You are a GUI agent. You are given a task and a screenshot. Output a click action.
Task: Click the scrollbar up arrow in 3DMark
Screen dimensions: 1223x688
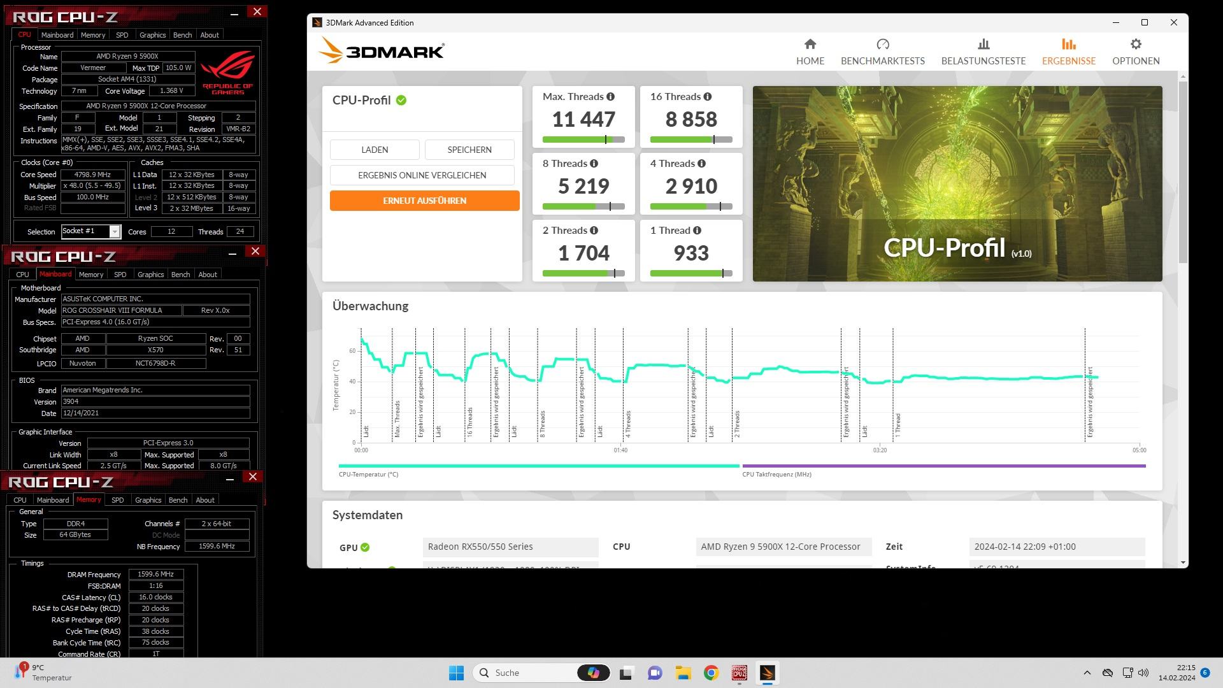pos(1183,77)
